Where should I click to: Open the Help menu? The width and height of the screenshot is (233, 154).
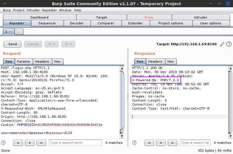77,10
